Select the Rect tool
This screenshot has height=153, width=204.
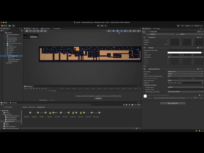pos(41,31)
